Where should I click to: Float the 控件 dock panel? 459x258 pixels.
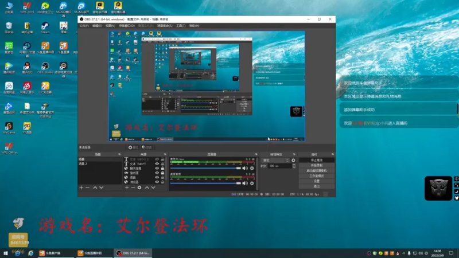coord(333,154)
